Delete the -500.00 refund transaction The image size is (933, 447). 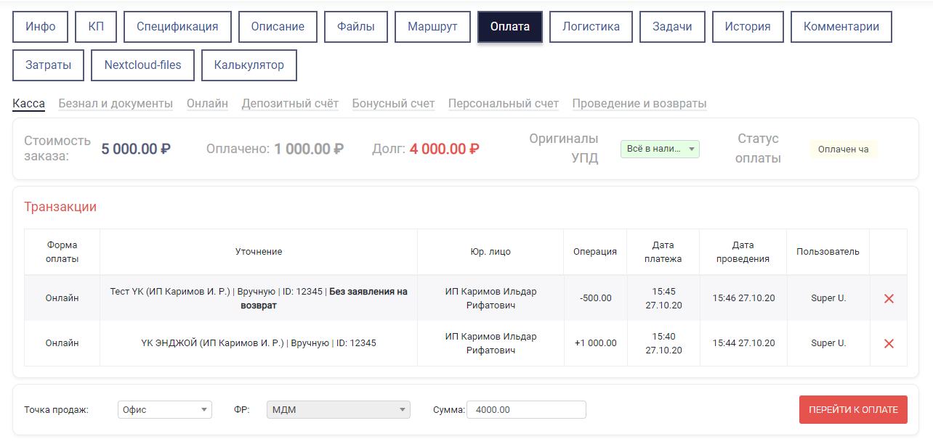click(888, 298)
